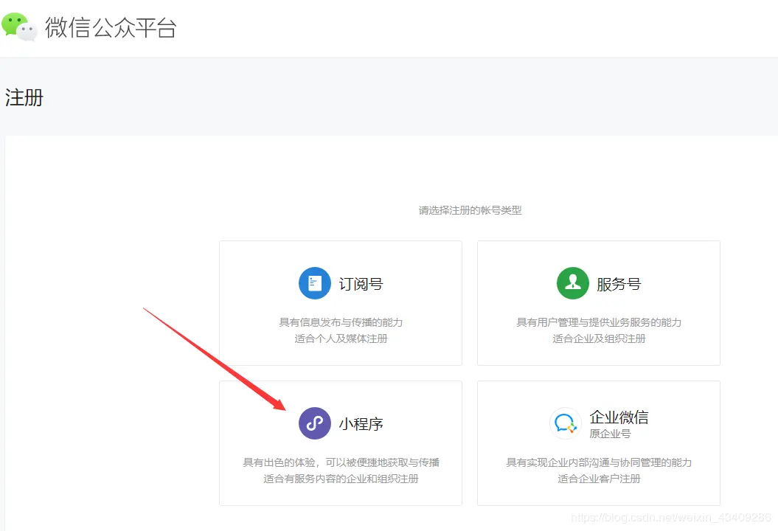Click the 微信公众平台 site title
The image size is (778, 531).
coord(112,28)
